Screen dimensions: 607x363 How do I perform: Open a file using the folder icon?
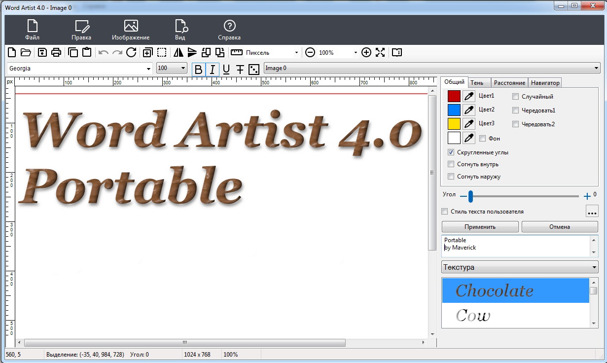[26, 52]
